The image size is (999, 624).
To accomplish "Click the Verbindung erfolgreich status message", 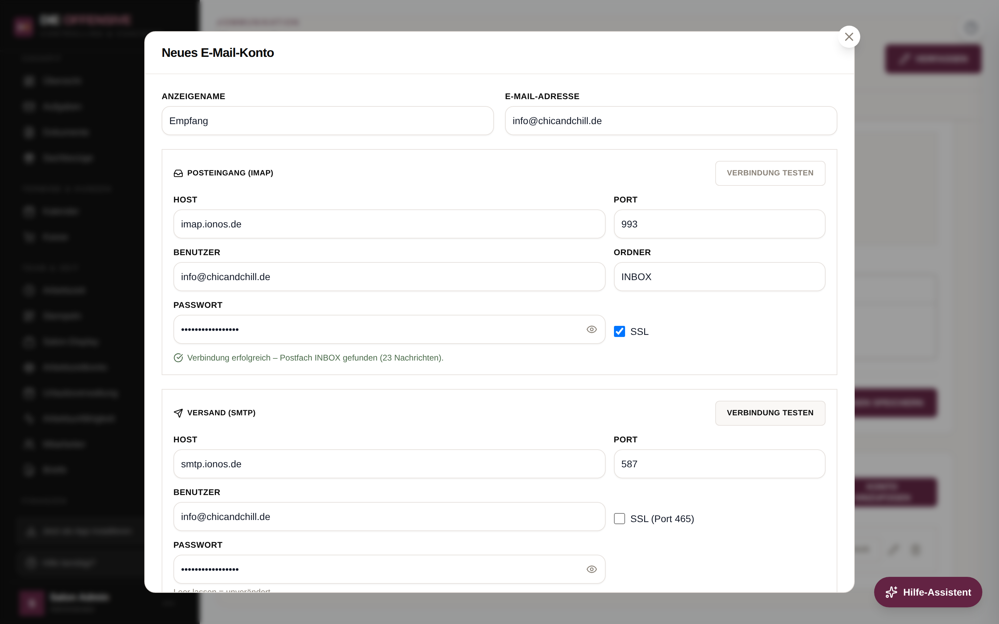I will pos(315,358).
